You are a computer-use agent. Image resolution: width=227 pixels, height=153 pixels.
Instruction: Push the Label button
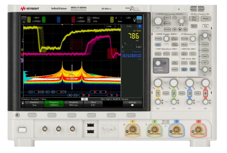[x=166, y=93]
